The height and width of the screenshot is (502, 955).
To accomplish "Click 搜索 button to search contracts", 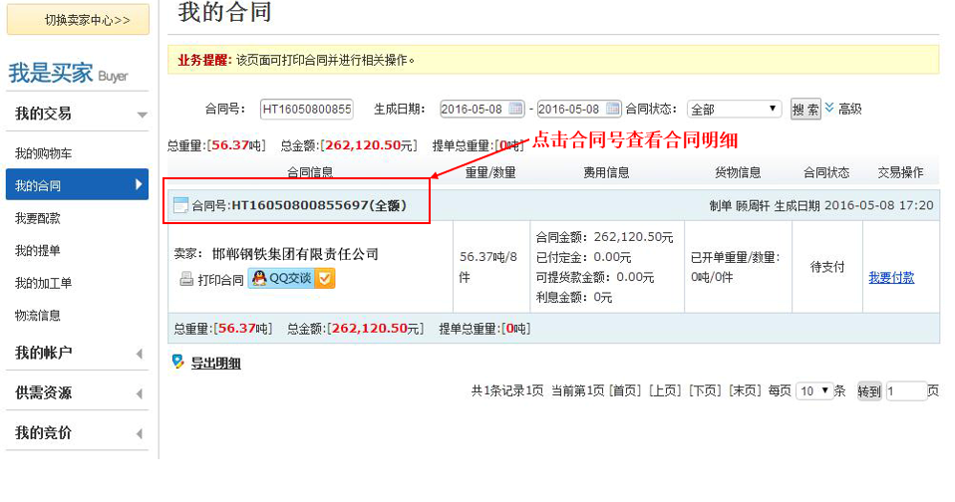I will tap(805, 109).
